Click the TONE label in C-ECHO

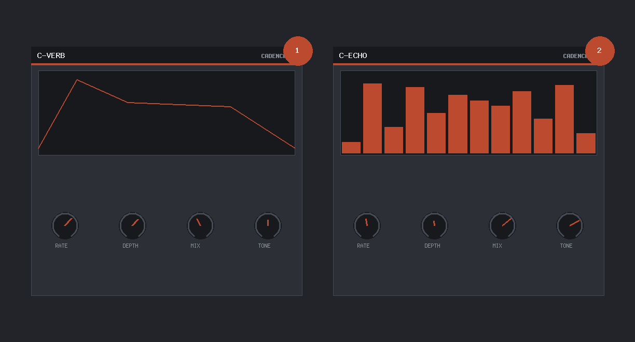tap(566, 246)
